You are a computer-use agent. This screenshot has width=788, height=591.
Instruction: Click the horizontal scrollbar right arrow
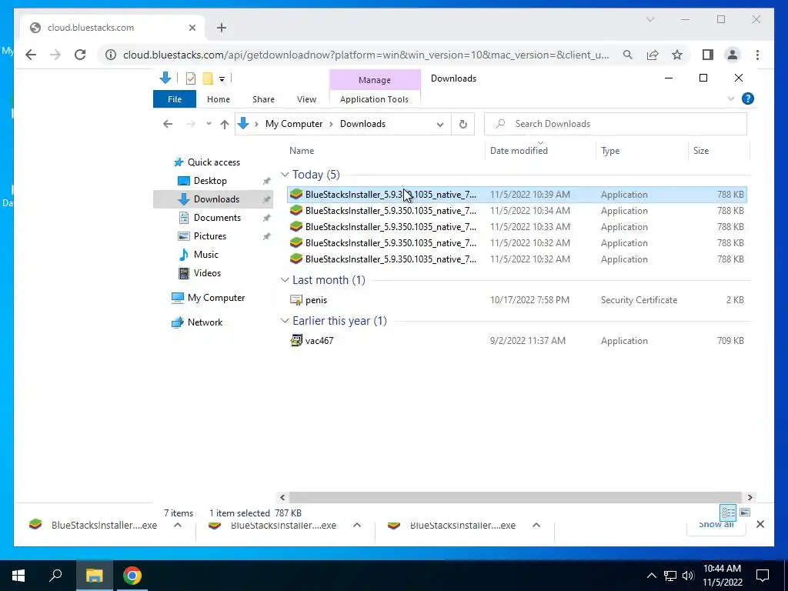tap(750, 498)
